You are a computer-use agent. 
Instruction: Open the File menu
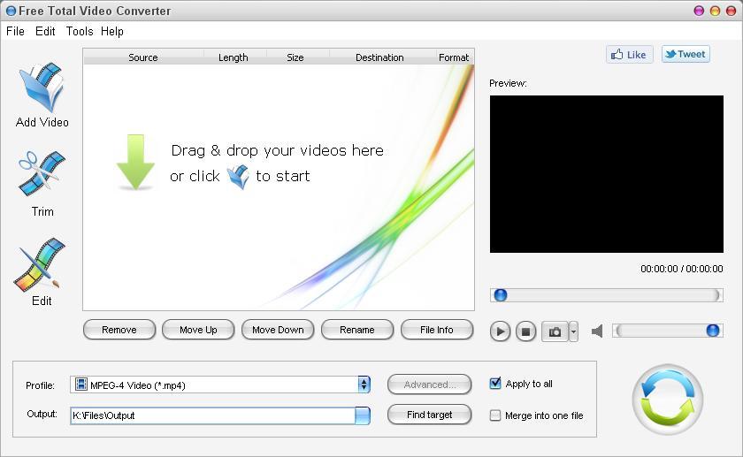tap(15, 31)
